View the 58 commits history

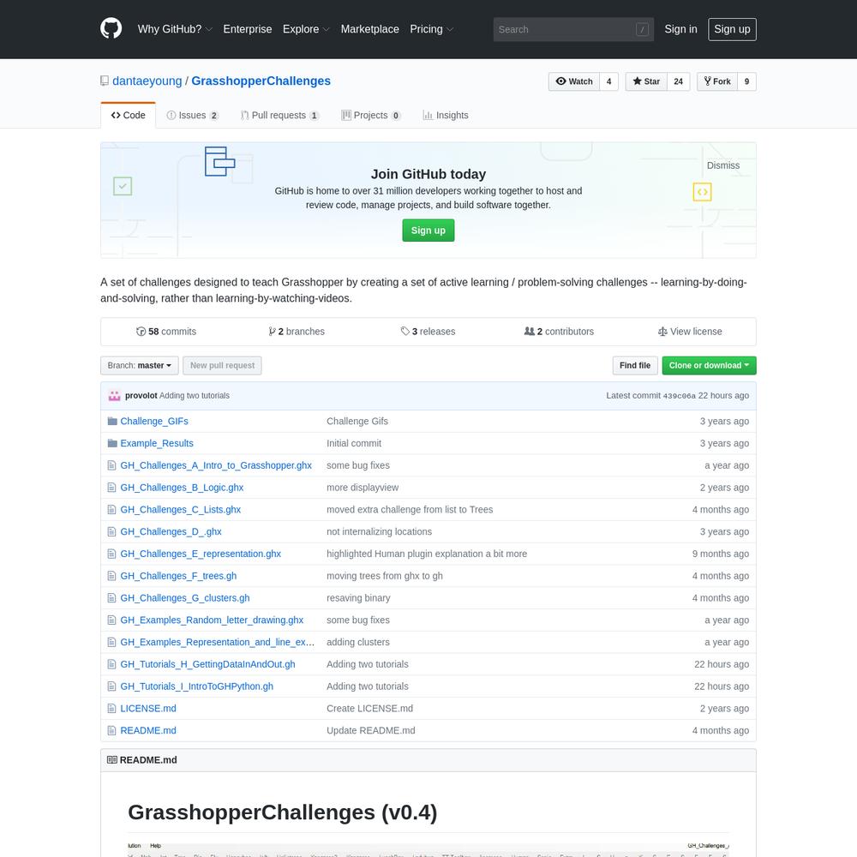166,331
